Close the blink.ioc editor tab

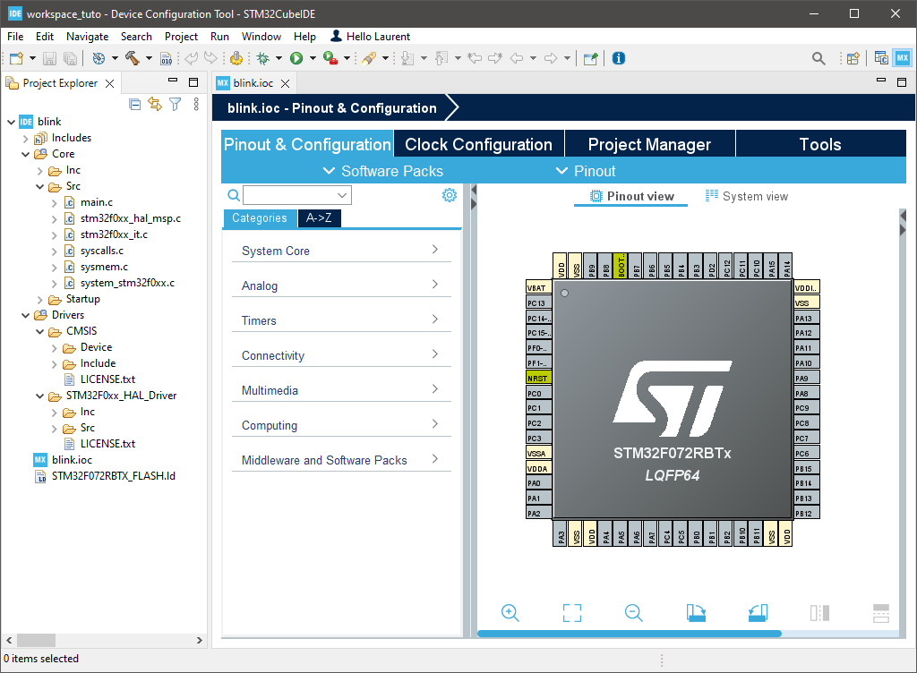click(286, 83)
